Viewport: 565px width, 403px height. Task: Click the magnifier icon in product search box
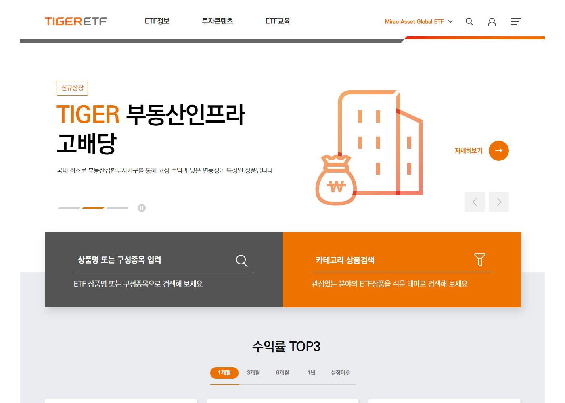click(242, 261)
